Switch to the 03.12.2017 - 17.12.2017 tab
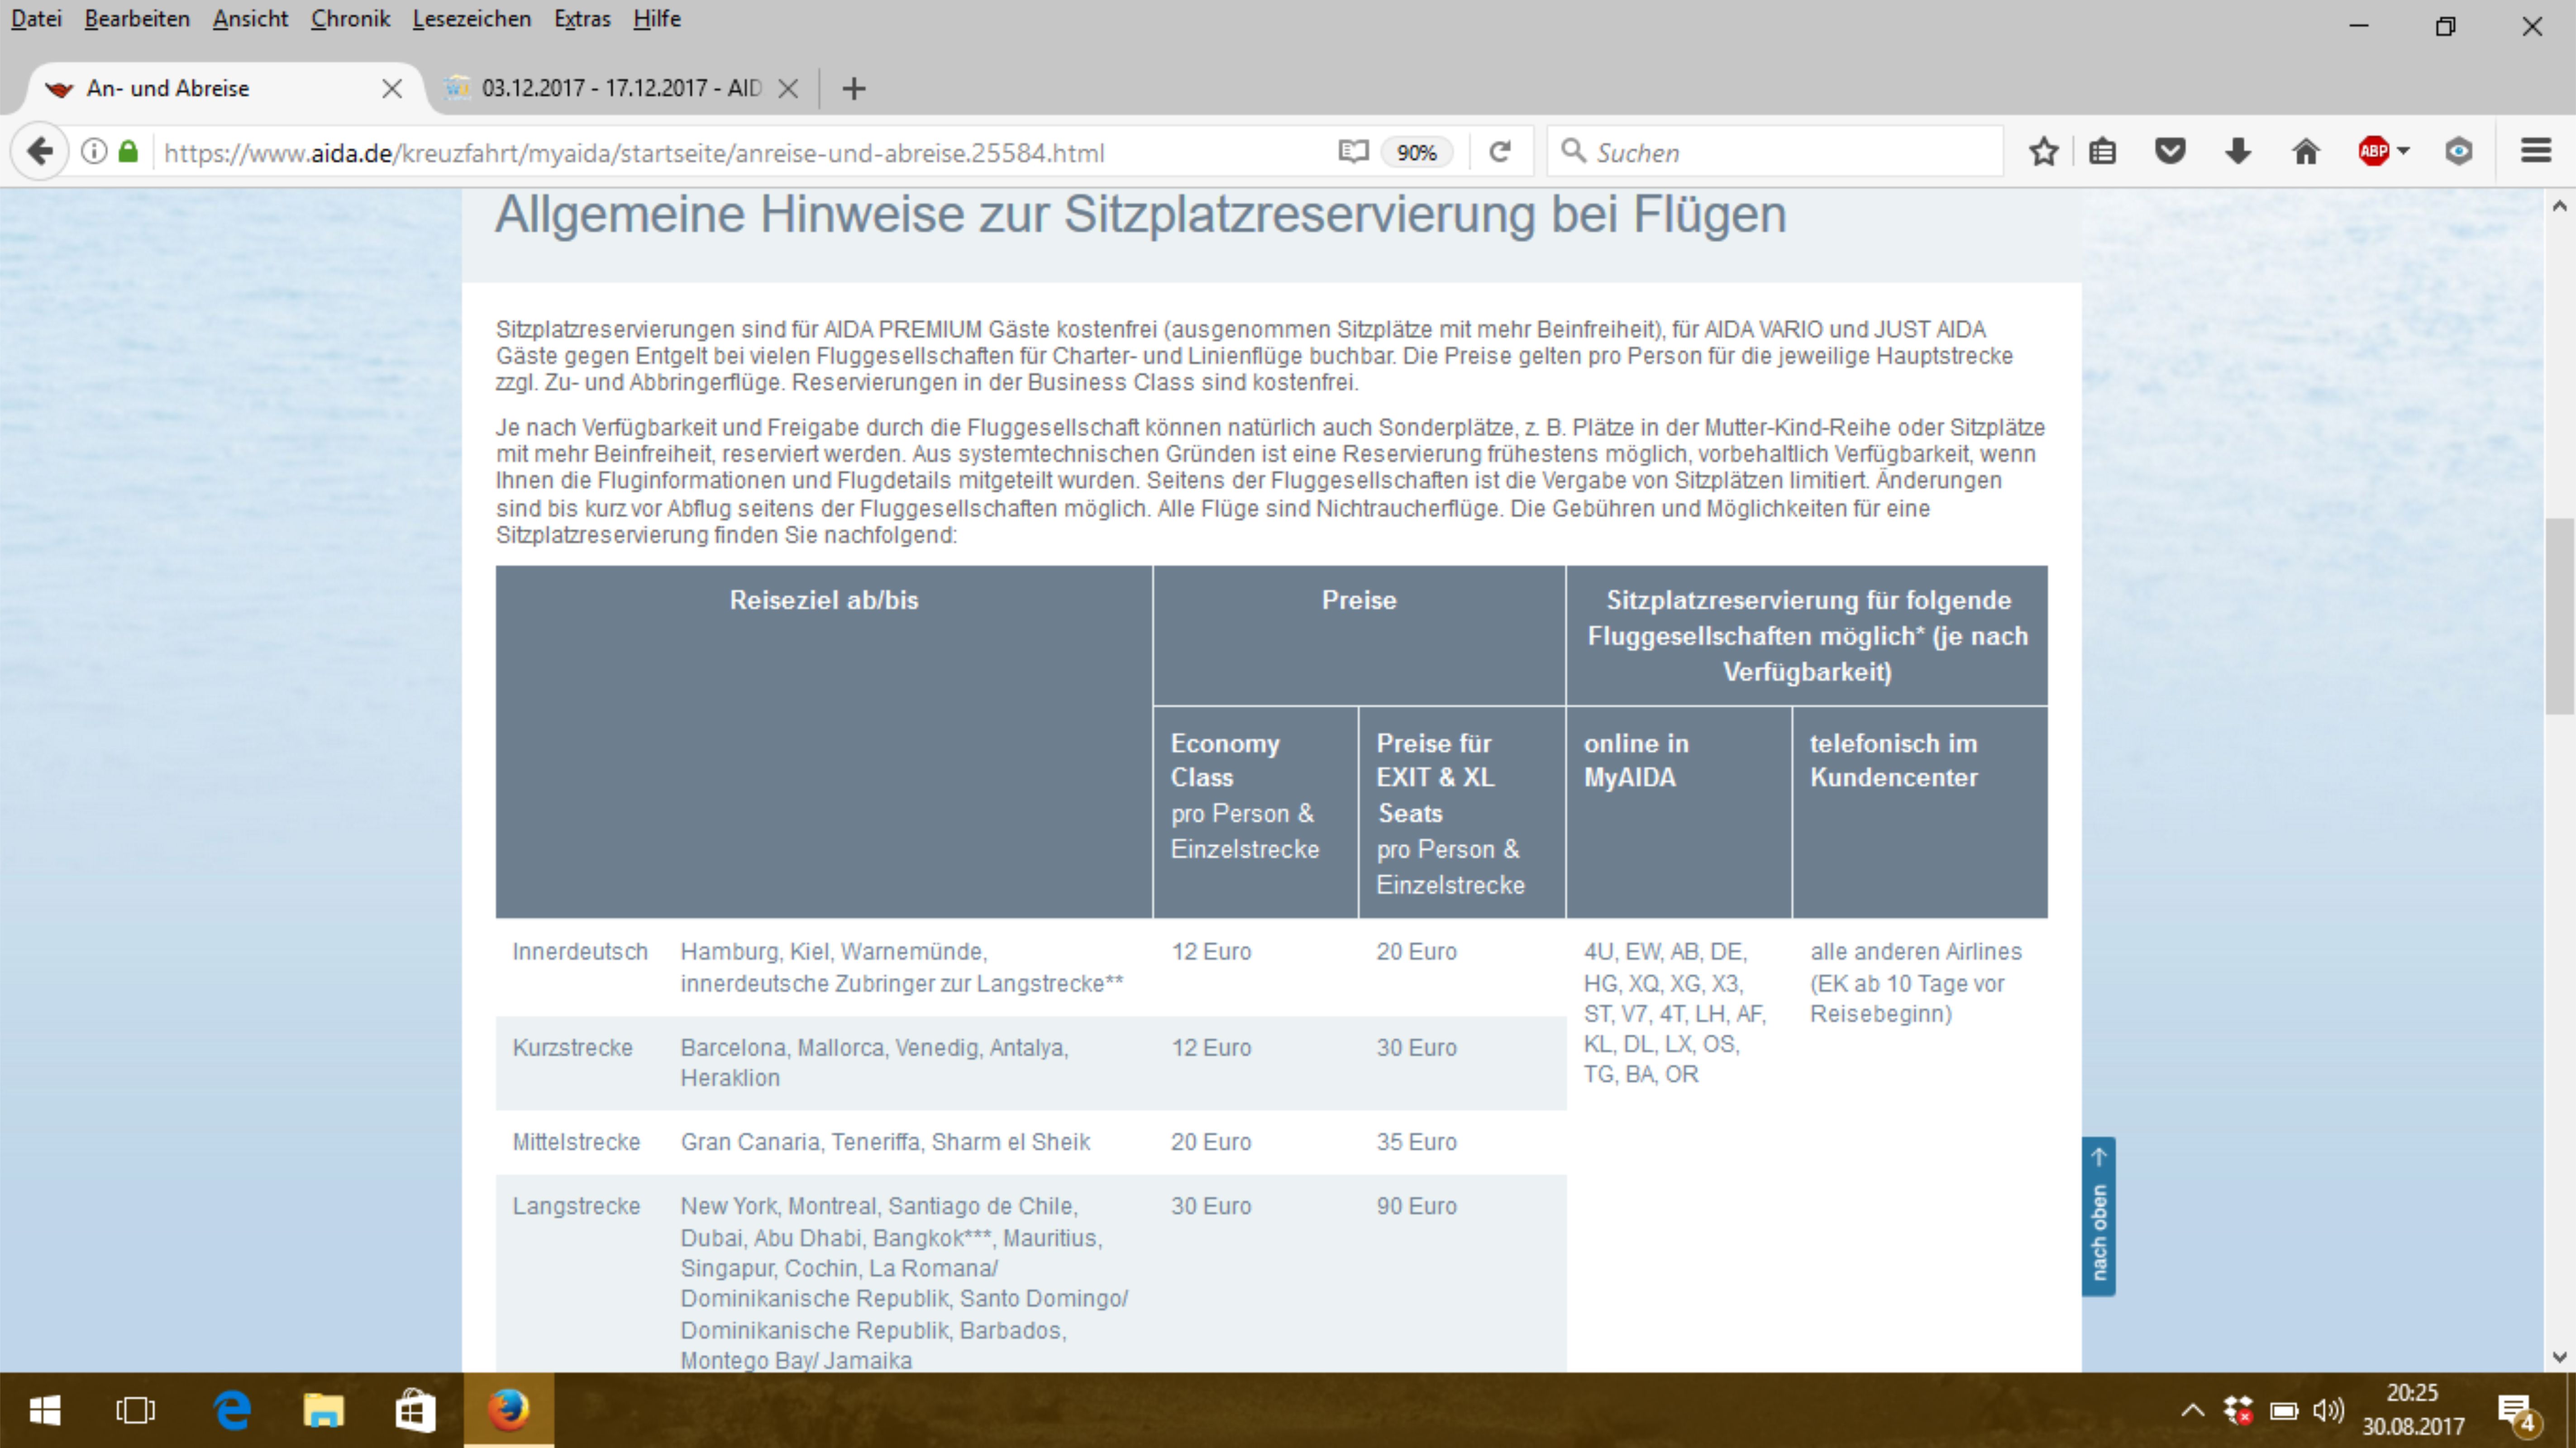 pyautogui.click(x=620, y=88)
